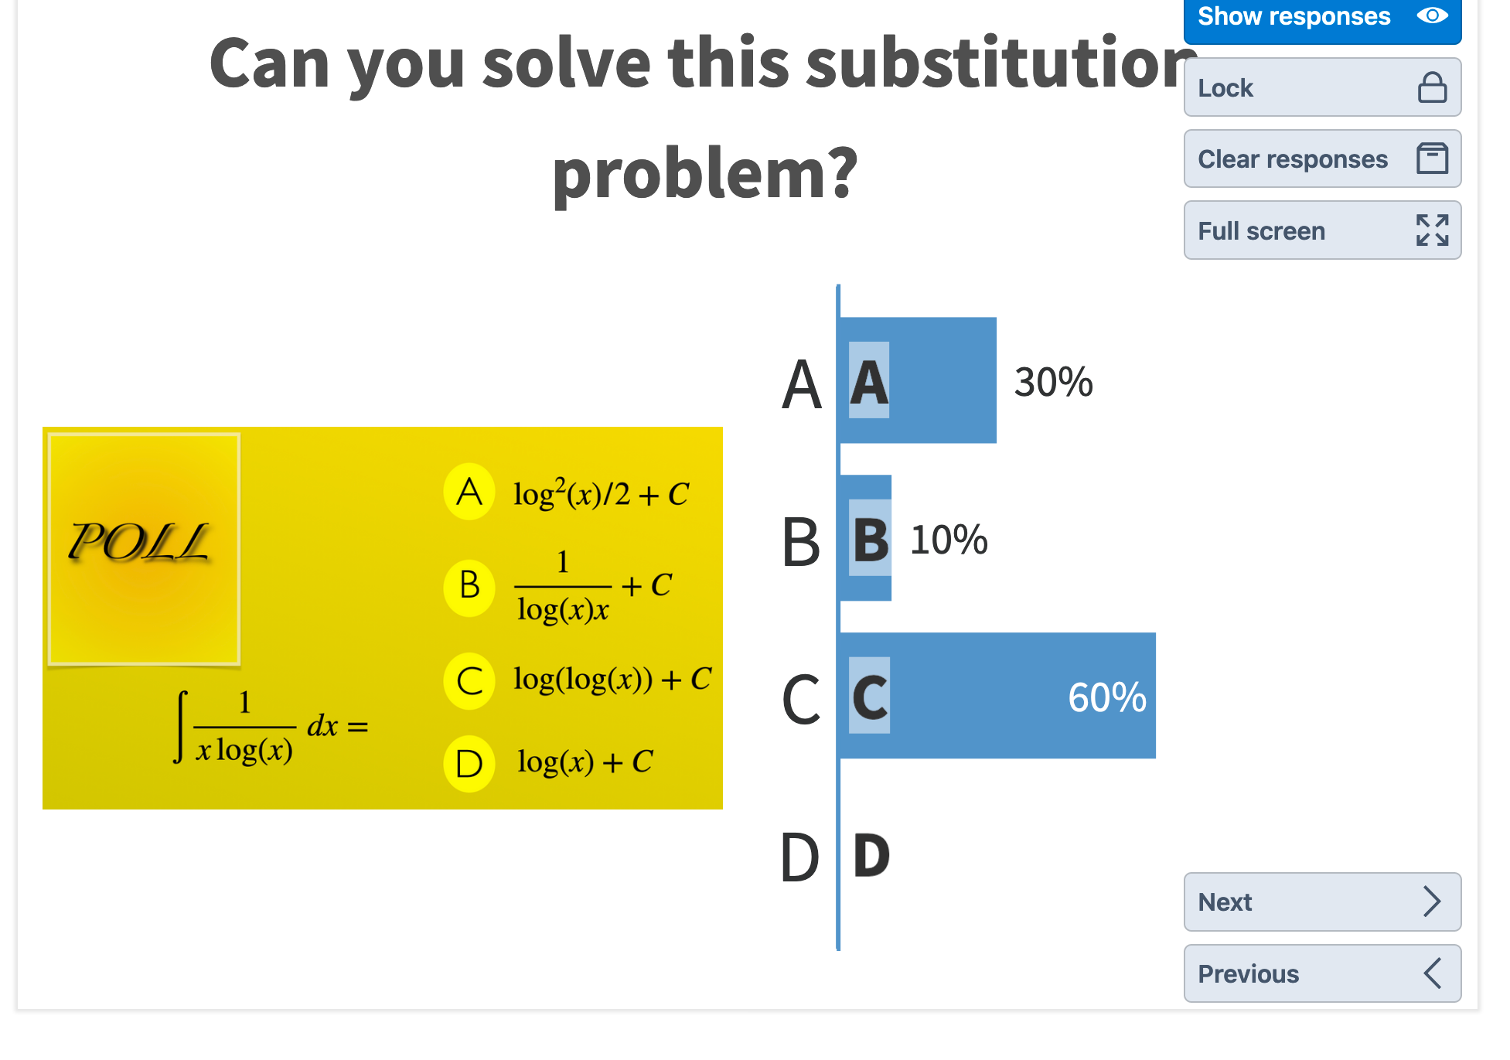Go to next slide via Next label
This screenshot has width=1510, height=1060.
coord(1225,902)
